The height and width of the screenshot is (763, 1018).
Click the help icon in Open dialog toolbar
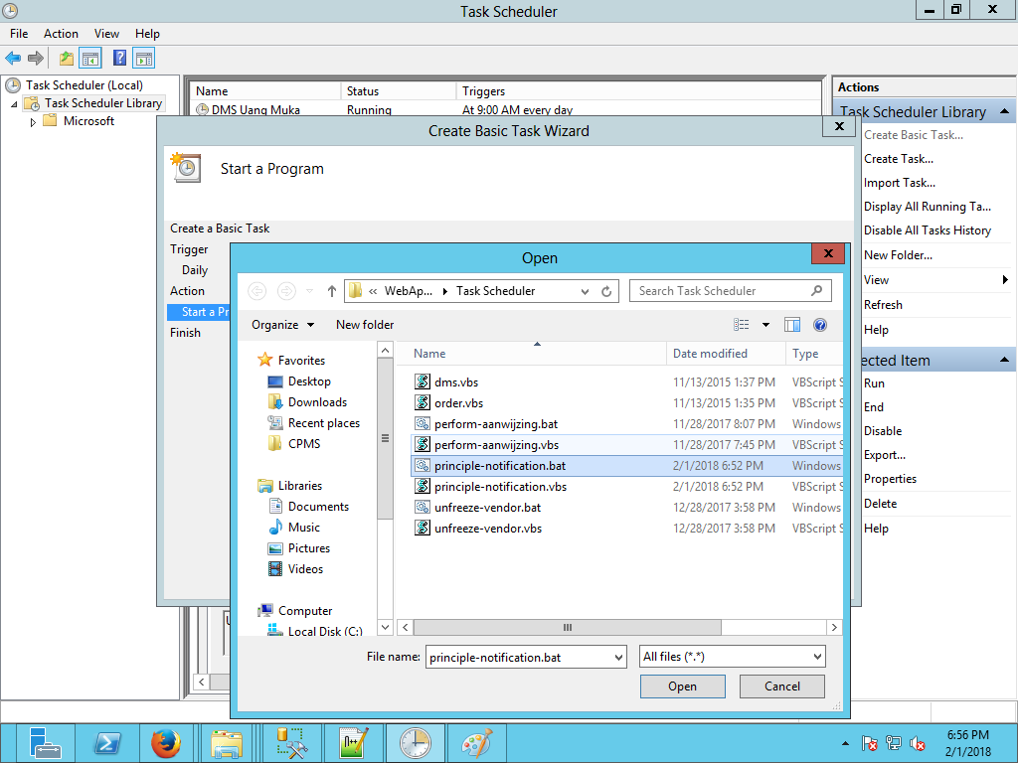pyautogui.click(x=820, y=325)
